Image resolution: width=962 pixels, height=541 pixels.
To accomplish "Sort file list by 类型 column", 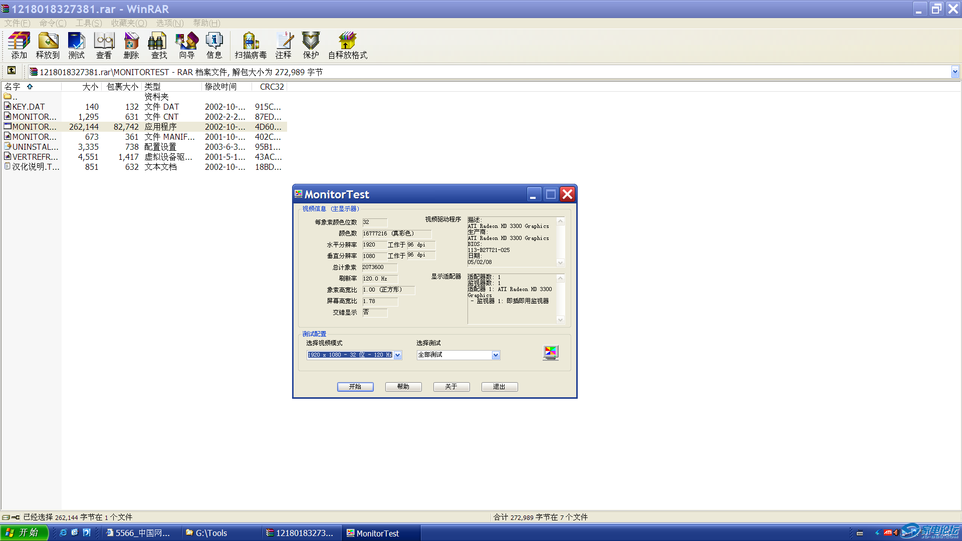I will click(172, 87).
